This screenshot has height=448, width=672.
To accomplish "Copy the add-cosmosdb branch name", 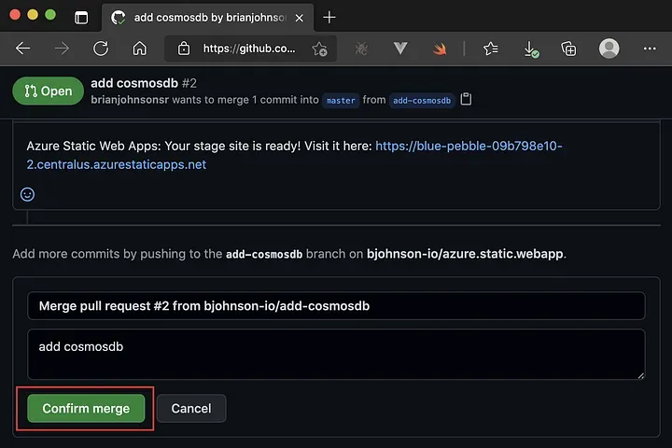I will (x=466, y=99).
